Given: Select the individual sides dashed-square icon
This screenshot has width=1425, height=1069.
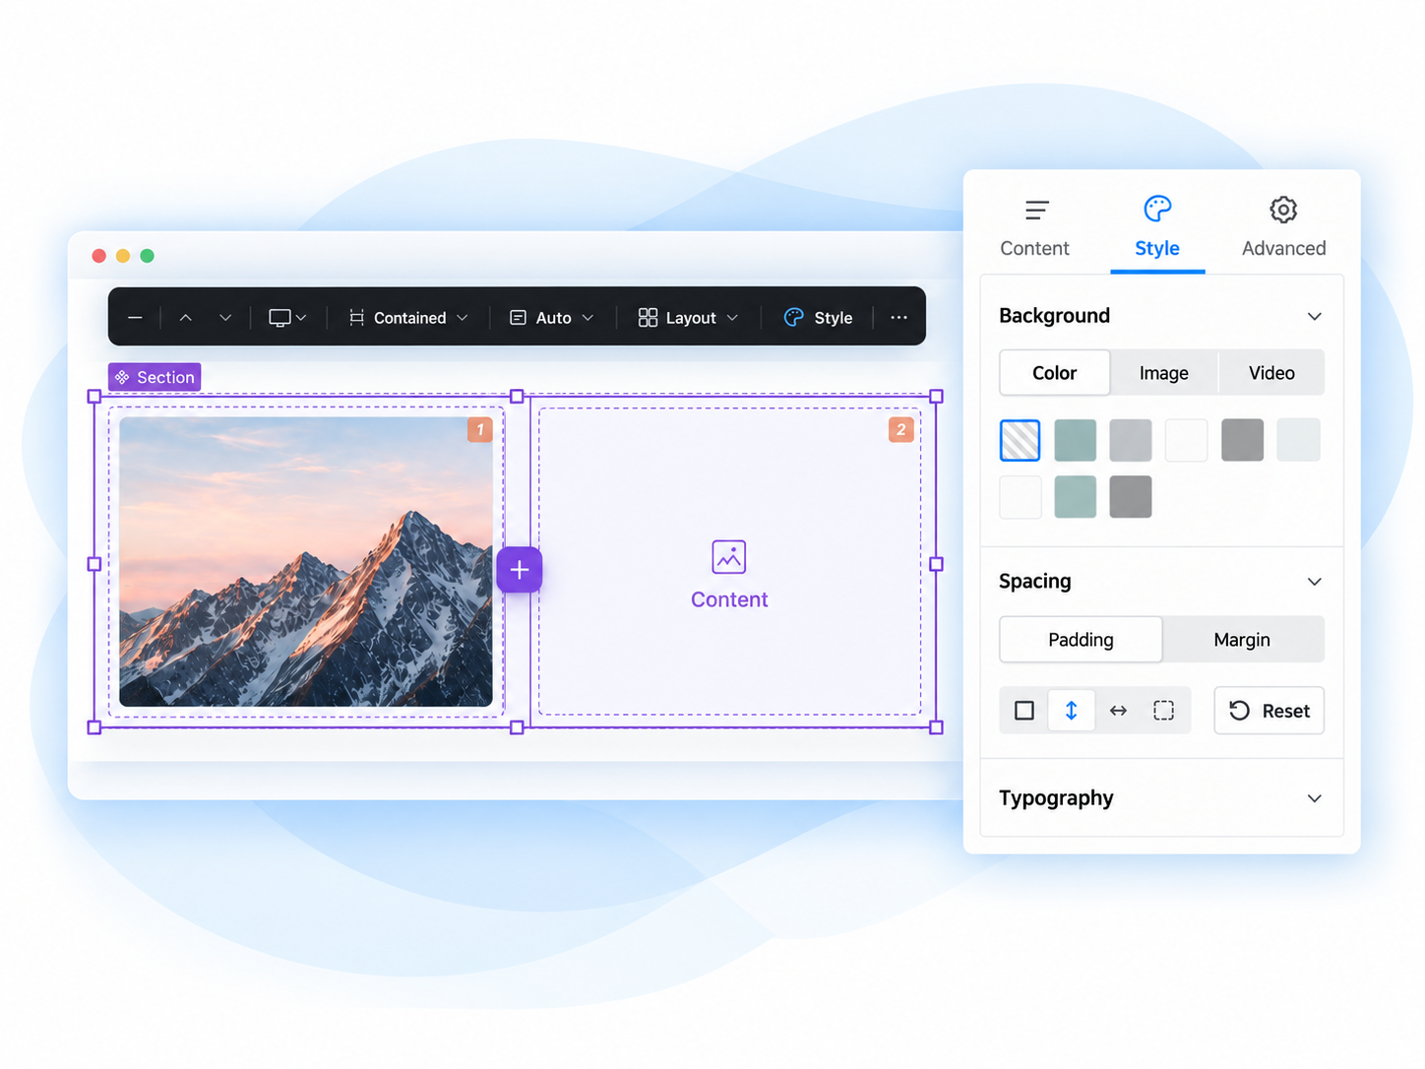Looking at the screenshot, I should [x=1164, y=711].
